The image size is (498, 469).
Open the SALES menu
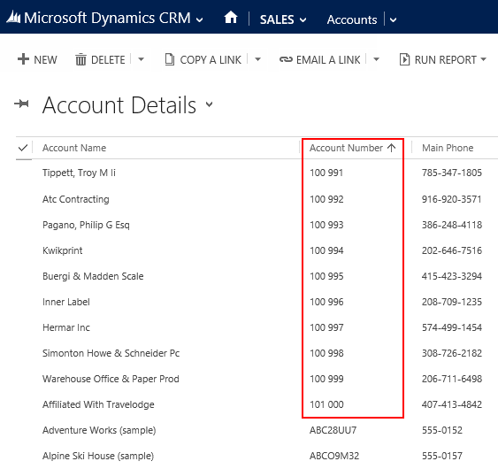(277, 19)
